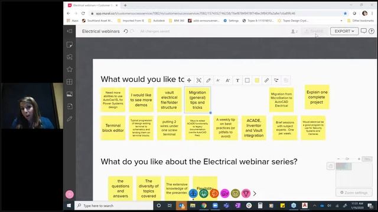Open the Other bookmarks folder
The width and height of the screenshot is (378, 212).
[x=361, y=21]
